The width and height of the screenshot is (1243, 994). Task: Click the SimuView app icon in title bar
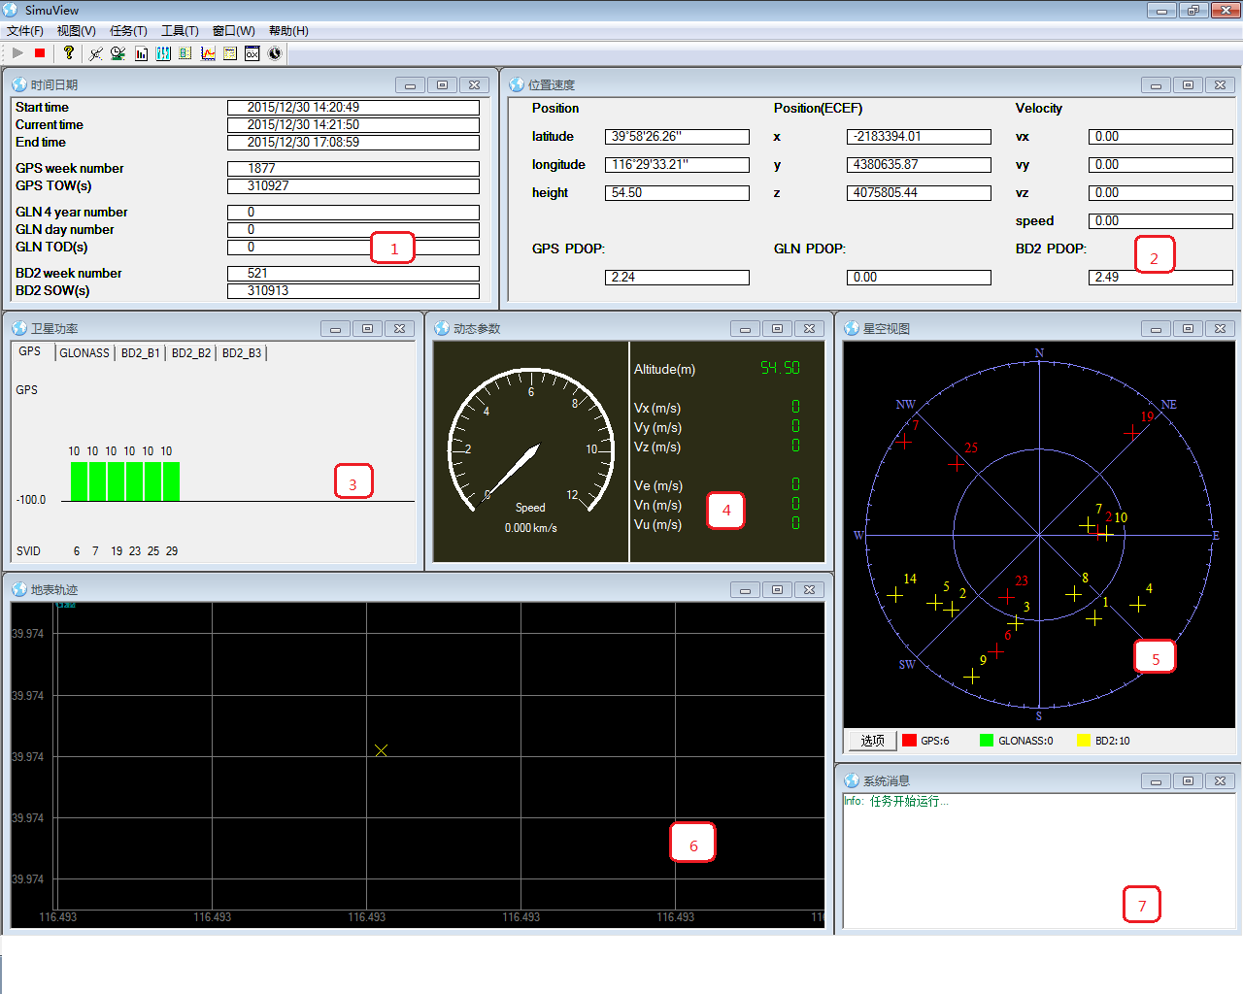(x=11, y=10)
